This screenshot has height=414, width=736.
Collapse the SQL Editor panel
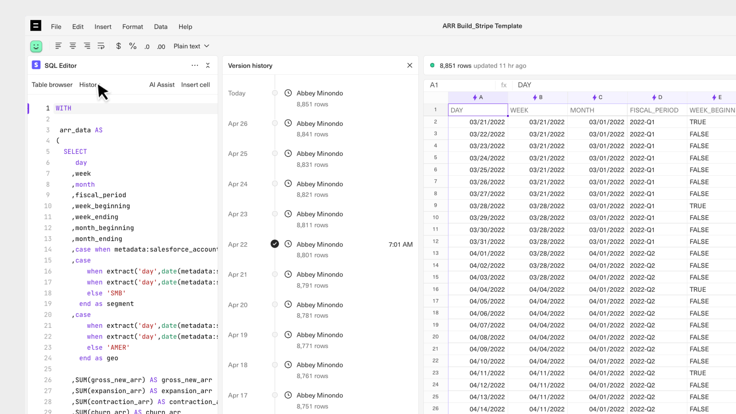[208, 65]
